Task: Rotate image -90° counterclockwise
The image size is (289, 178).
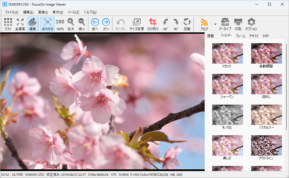Action: click(x=165, y=24)
